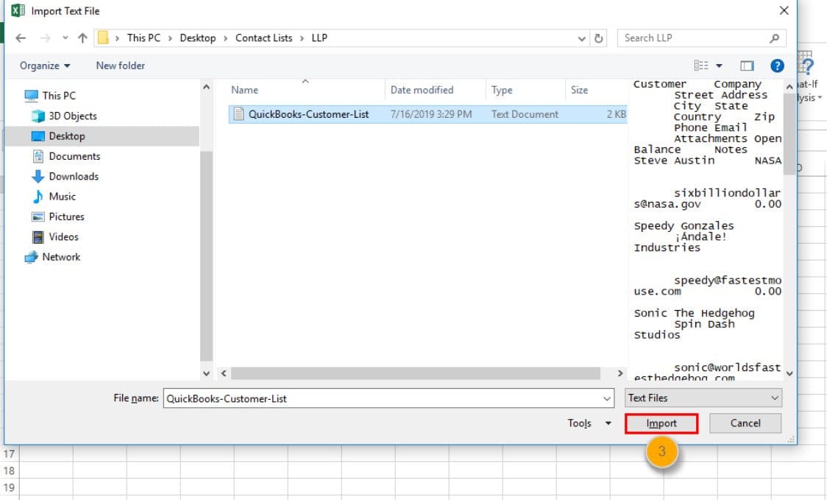Create a New folder
The height and width of the screenshot is (500, 827).
pos(120,66)
